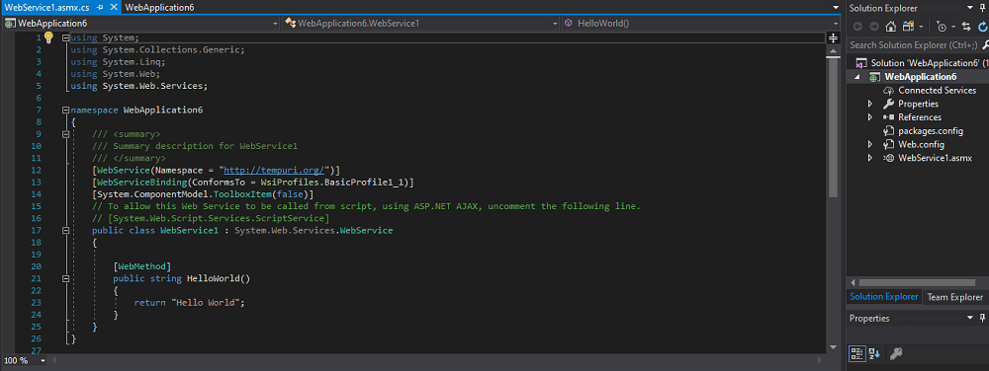The width and height of the screenshot is (989, 371).
Task: Click the Web.config file icon
Action: 888,145
